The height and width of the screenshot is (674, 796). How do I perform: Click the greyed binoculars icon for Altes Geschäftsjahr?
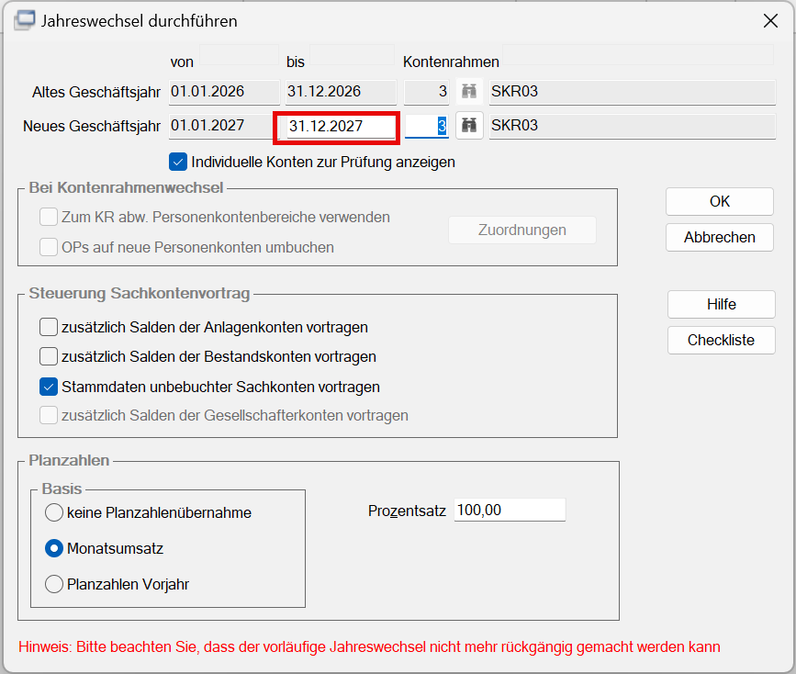[469, 92]
